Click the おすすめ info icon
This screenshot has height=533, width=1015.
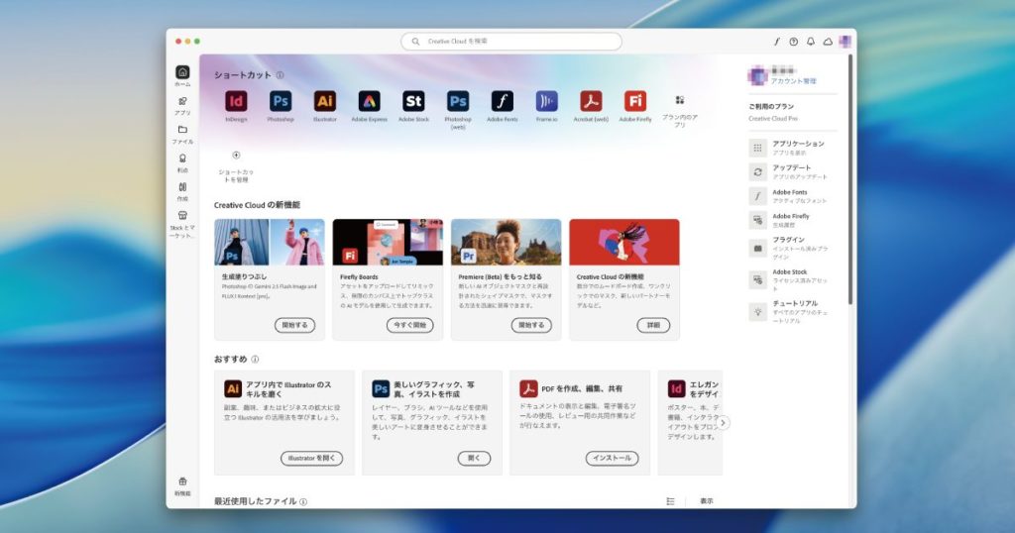coord(255,359)
